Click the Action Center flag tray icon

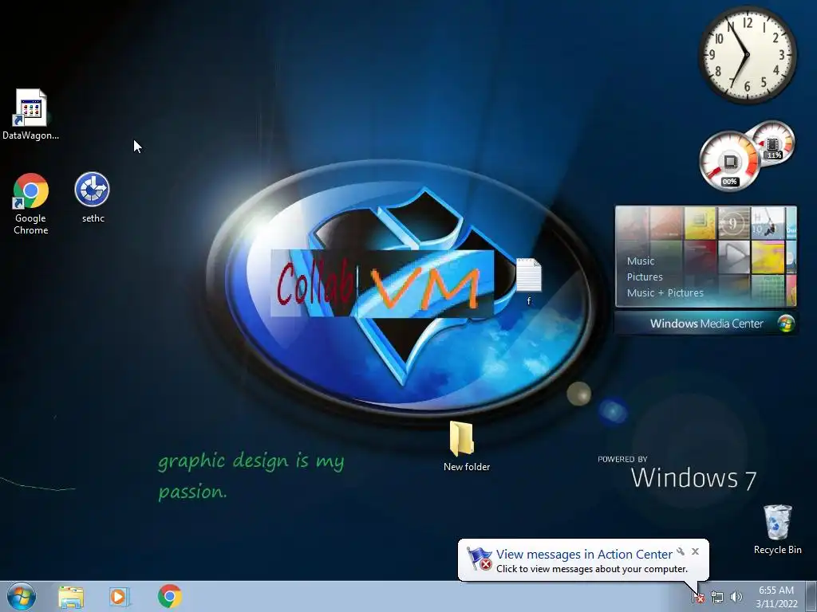pyautogui.click(x=698, y=598)
